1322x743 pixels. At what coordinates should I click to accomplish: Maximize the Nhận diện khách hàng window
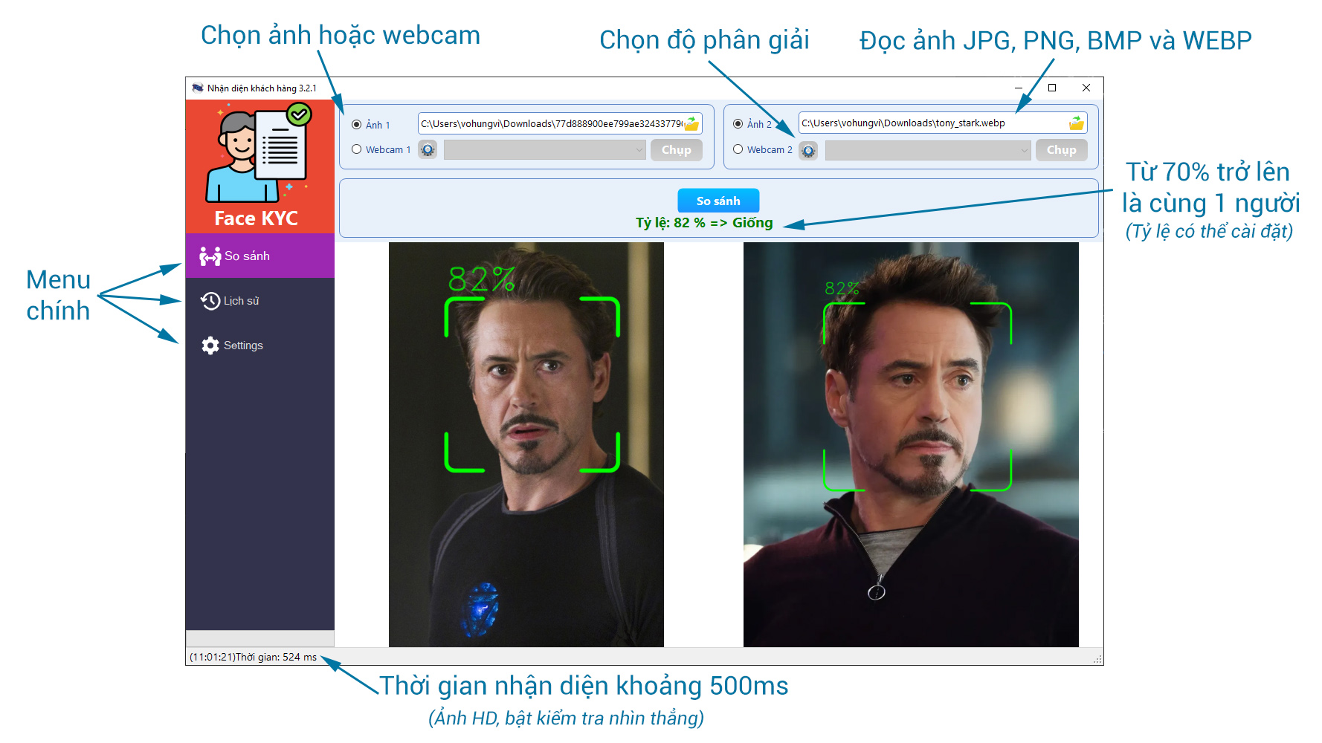click(1052, 88)
